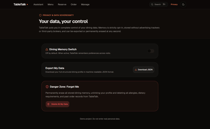Click the danger shield icon
The width and height of the screenshot is (210, 129).
pyautogui.click(x=47, y=87)
